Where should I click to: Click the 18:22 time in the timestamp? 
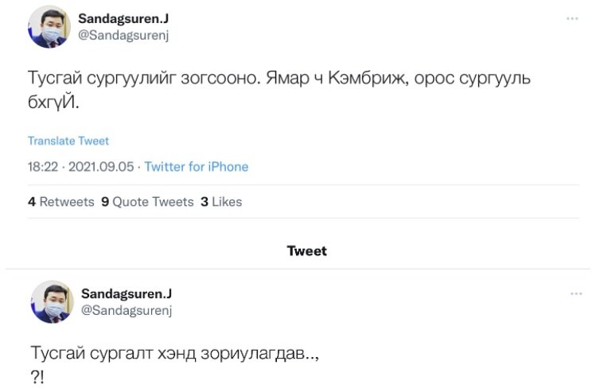44,167
